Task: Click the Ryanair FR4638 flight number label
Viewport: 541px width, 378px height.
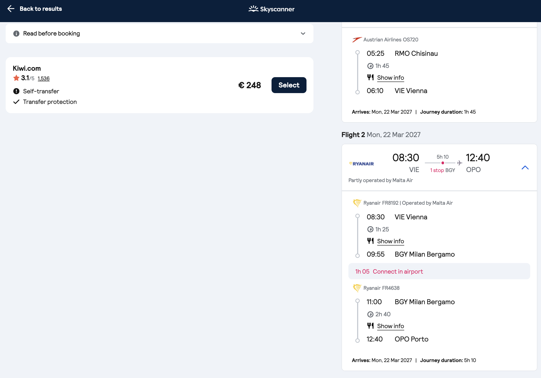Action: pos(381,288)
